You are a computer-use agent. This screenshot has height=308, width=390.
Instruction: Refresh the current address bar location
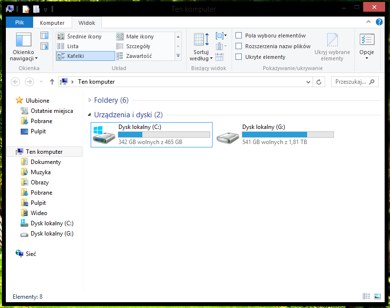coord(319,82)
